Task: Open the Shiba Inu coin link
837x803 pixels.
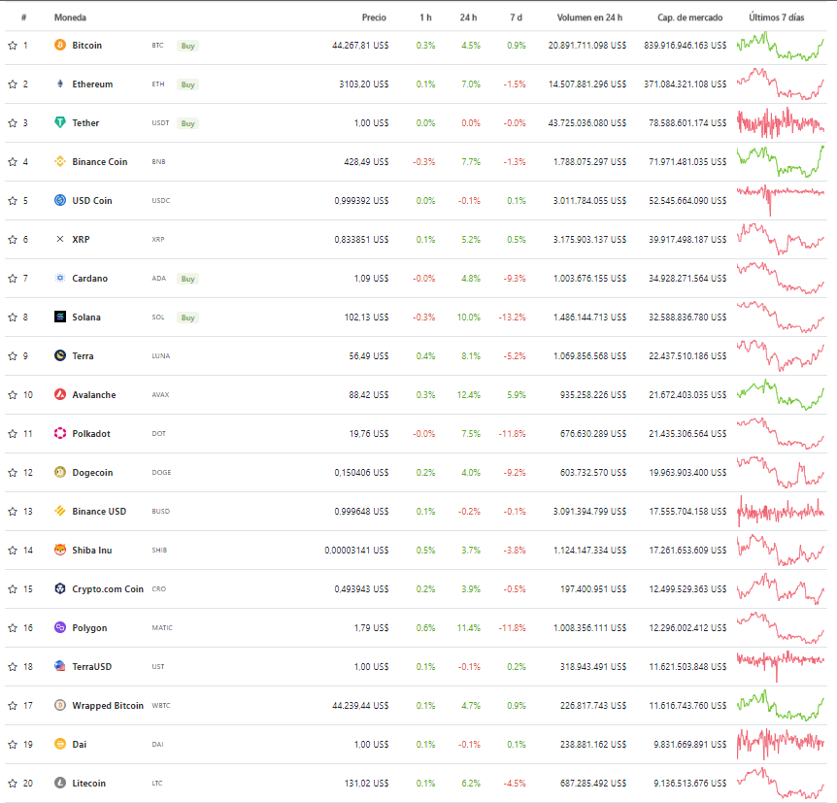Action: tap(92, 550)
